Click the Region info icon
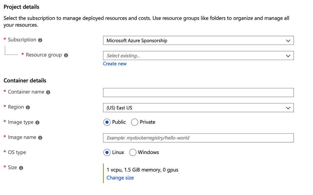 pyautogui.click(x=28, y=107)
